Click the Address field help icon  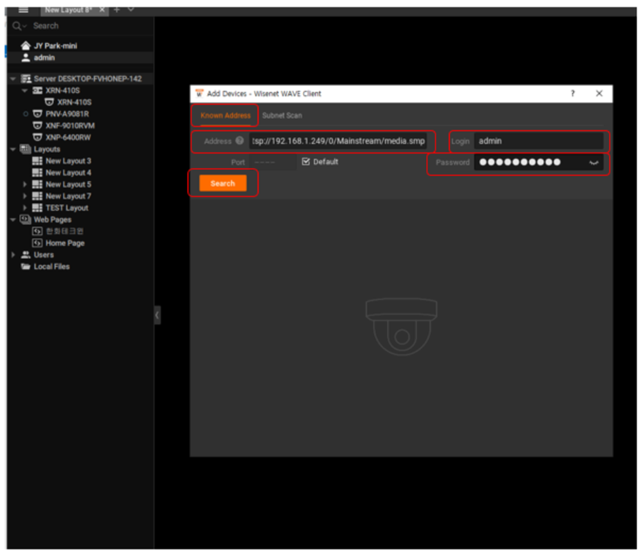(240, 141)
